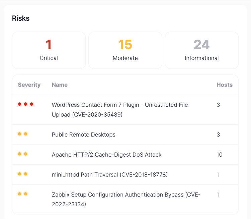Sort by the Hosts column header
The height and width of the screenshot is (219, 251).
[x=224, y=85]
